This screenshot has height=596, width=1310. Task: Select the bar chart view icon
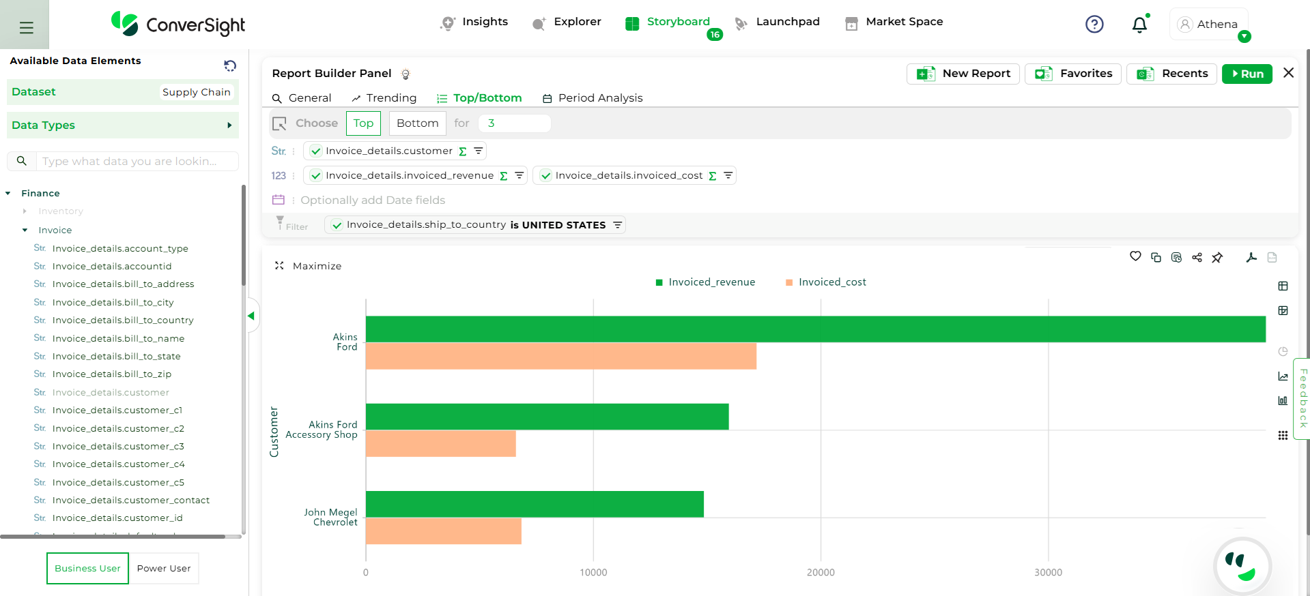pyautogui.click(x=1283, y=400)
